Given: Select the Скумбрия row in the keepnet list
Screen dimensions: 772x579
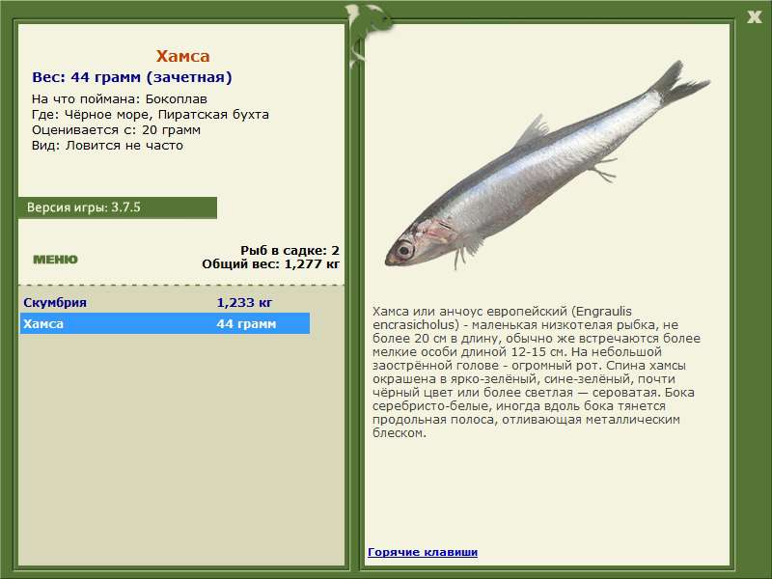Looking at the screenshot, I should 165,302.
